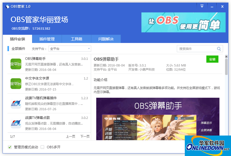
Task: Click 开发者: 小葫芦科技 in details
Action: point(141,69)
